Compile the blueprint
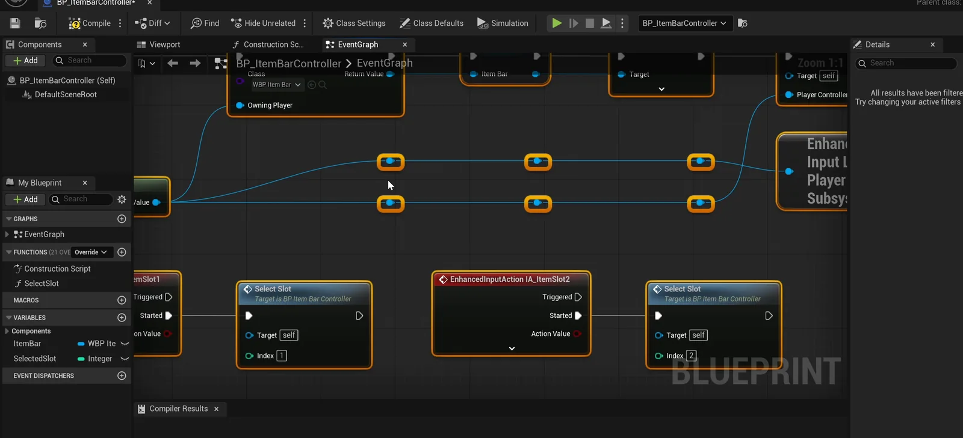The height and width of the screenshot is (438, 963). point(90,23)
